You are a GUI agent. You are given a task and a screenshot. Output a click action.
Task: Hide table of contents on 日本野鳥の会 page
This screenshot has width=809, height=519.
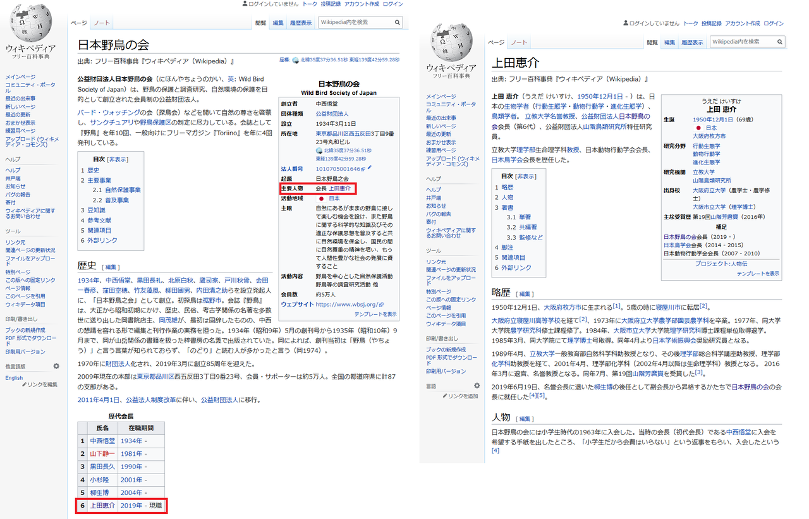(118, 159)
